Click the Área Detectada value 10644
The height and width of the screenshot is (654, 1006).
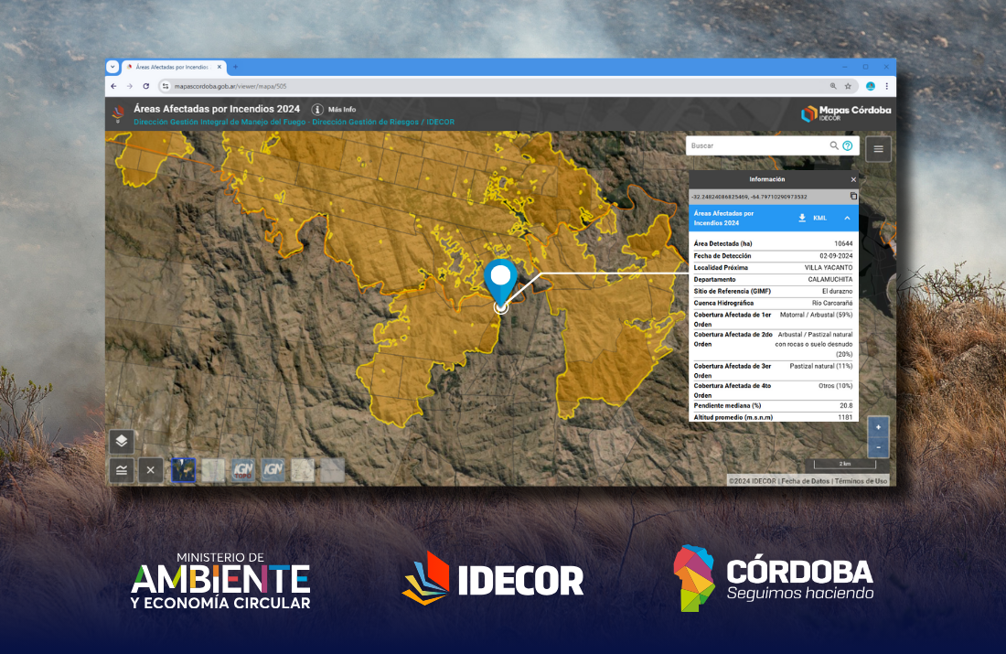point(843,244)
